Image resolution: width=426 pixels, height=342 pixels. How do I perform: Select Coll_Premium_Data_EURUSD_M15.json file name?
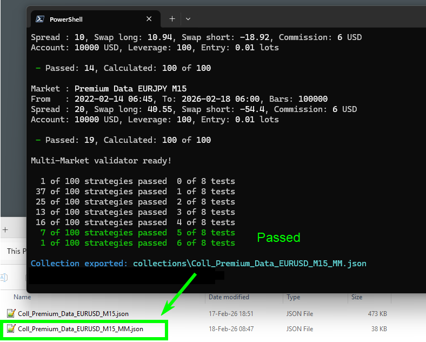pyautogui.click(x=73, y=313)
